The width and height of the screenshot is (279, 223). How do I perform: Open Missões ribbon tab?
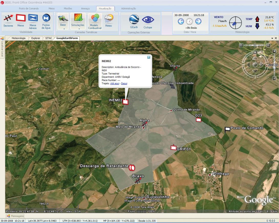point(68,8)
